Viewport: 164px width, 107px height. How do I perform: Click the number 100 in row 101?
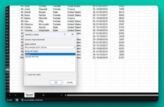click(22, 58)
